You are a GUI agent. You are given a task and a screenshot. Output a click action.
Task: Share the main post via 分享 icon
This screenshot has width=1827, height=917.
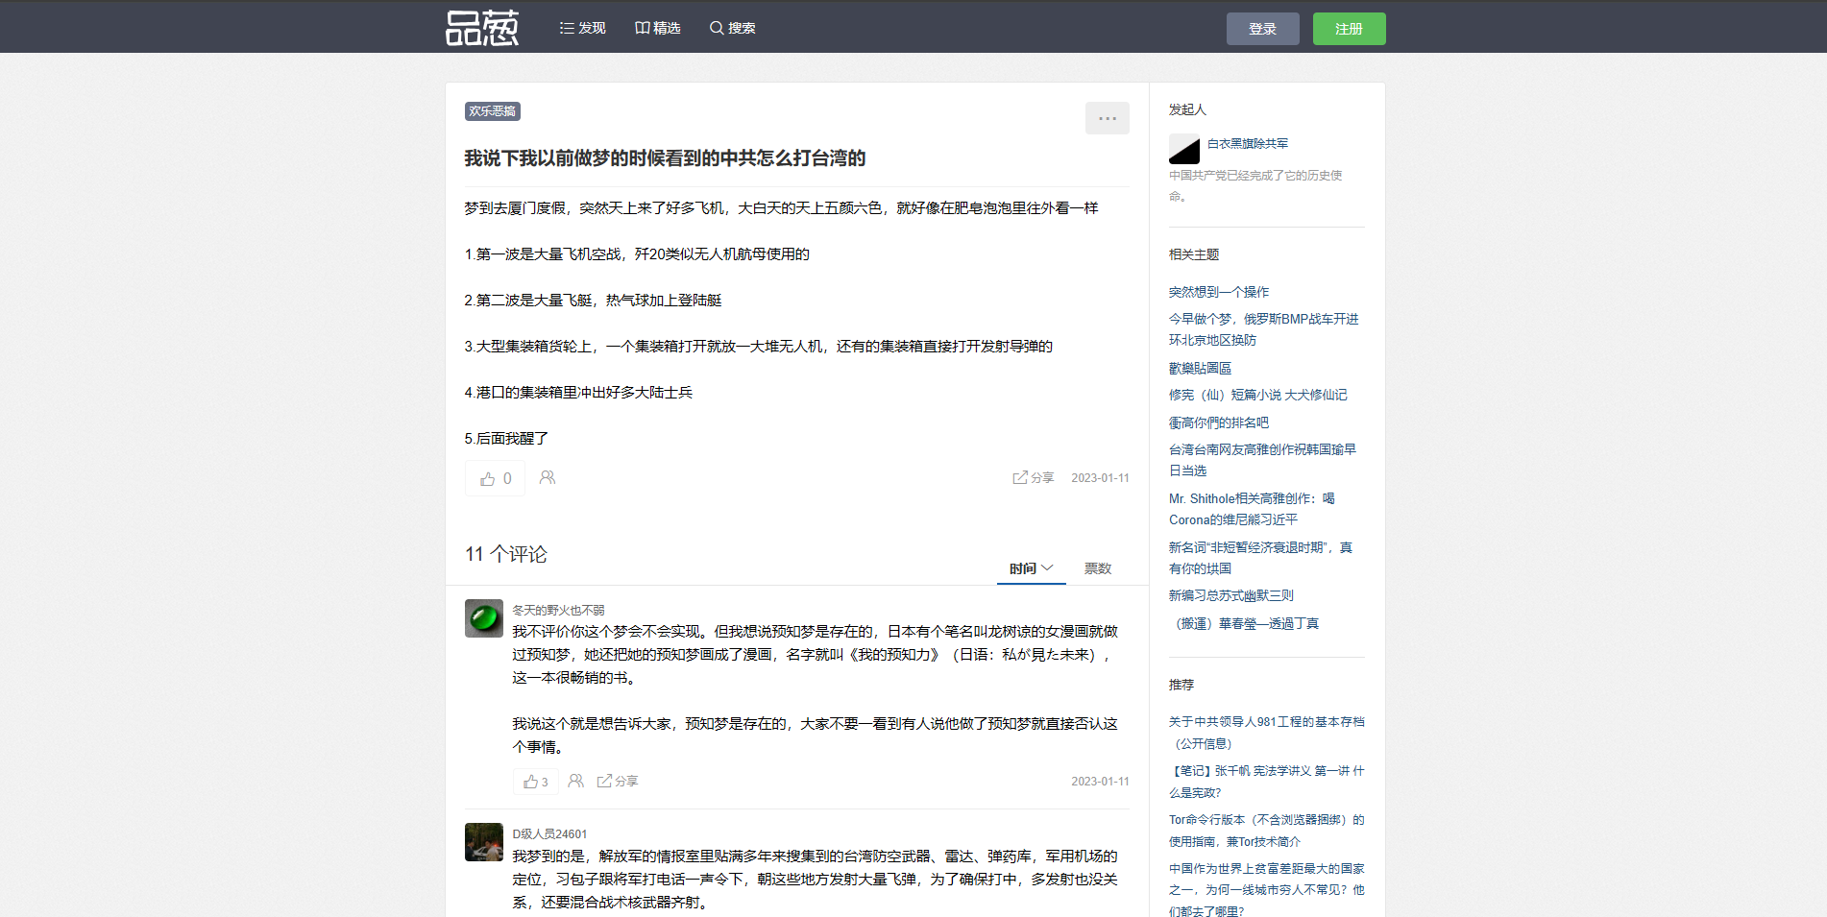pyautogui.click(x=1033, y=477)
